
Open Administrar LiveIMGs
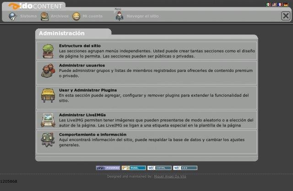[82, 115]
